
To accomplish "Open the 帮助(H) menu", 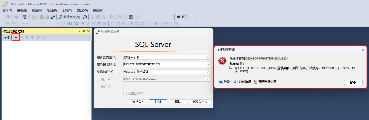I will [98, 11].
